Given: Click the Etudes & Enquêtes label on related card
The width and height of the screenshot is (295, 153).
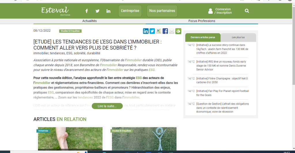Looking at the screenshot, I should (122, 131).
